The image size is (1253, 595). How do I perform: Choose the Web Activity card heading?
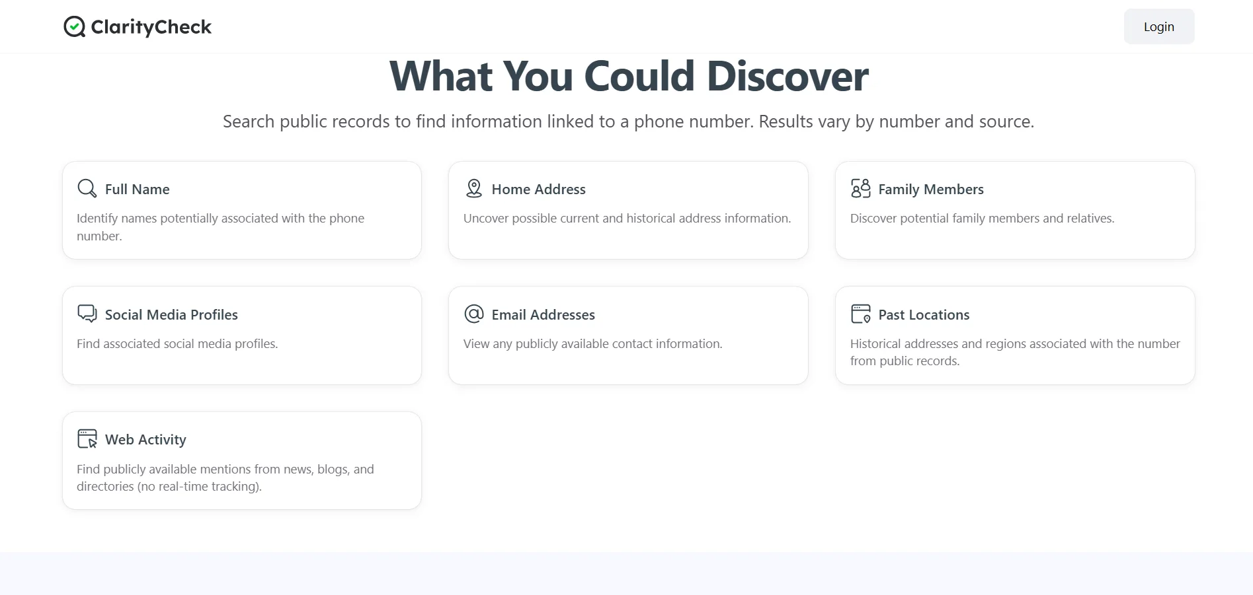coord(145,440)
